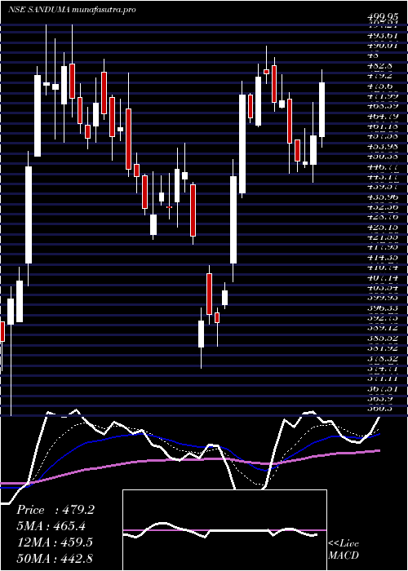Select the 'Price : 479.2' readout
The height and width of the screenshot is (571, 408).
tap(55, 510)
